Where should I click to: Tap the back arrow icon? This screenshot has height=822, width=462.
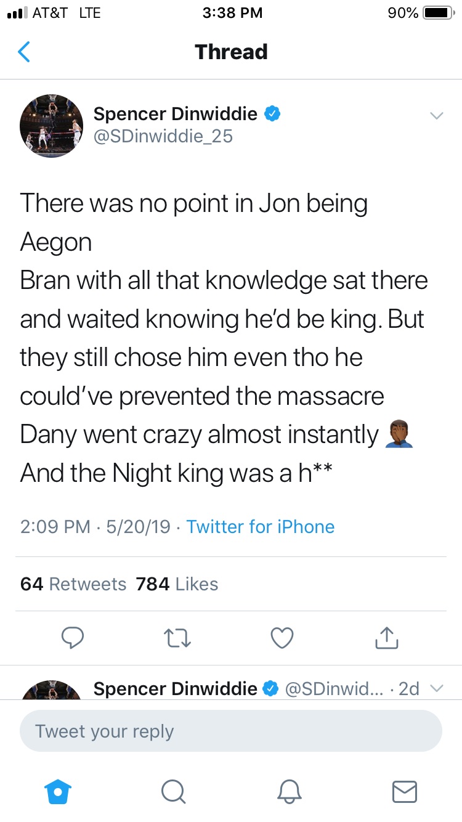click(x=24, y=52)
